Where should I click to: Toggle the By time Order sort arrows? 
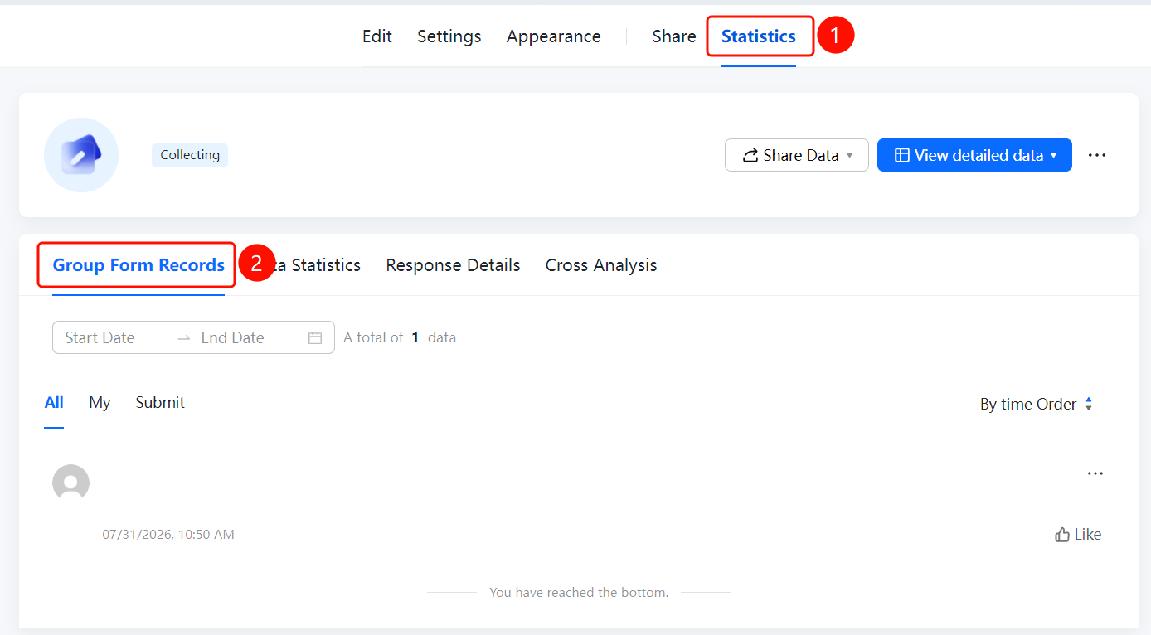[1089, 404]
